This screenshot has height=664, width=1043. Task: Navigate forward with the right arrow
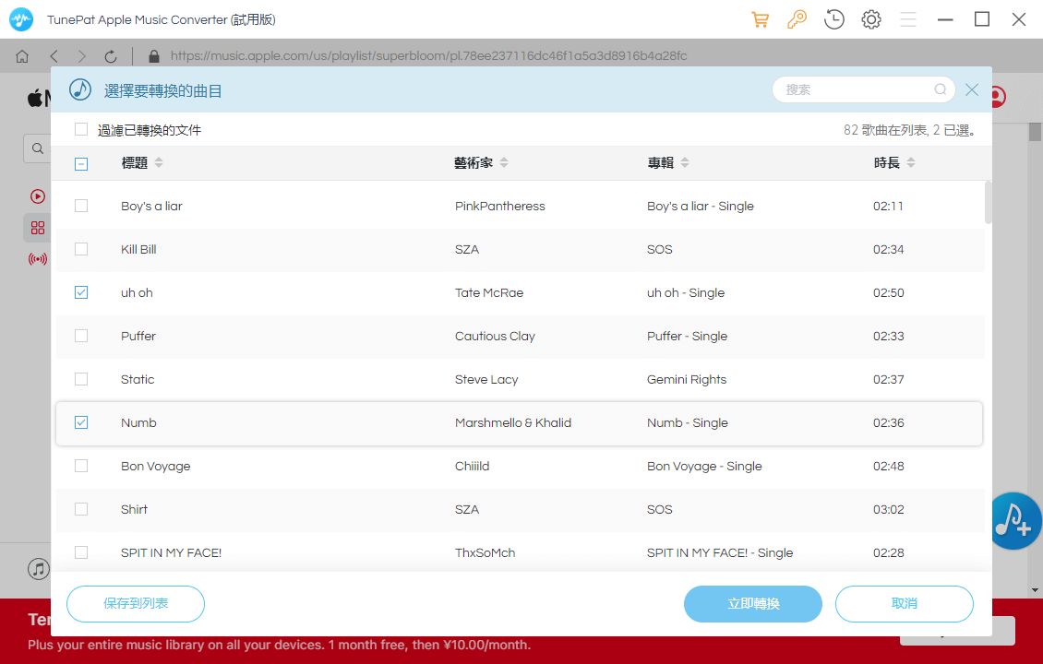pos(82,56)
